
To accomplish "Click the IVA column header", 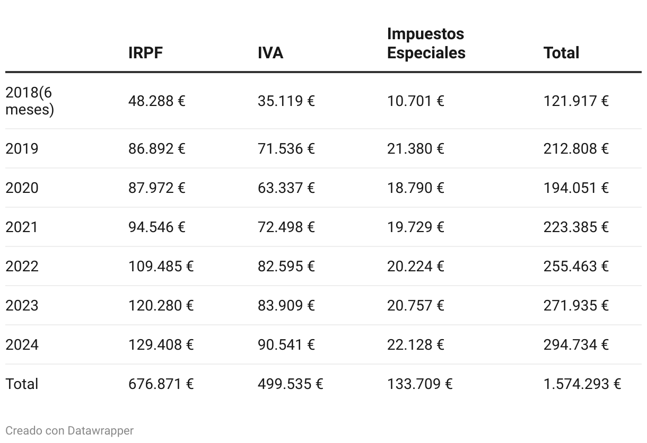I will coord(270,53).
